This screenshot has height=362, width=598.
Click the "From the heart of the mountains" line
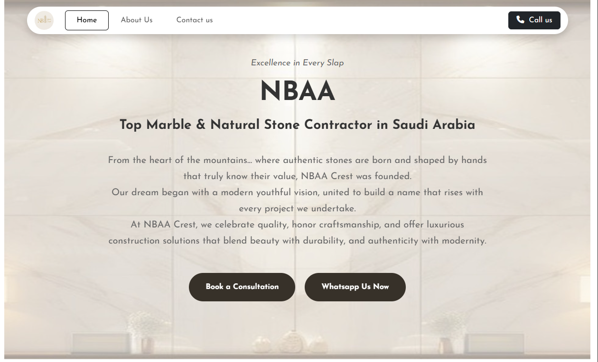(298, 160)
